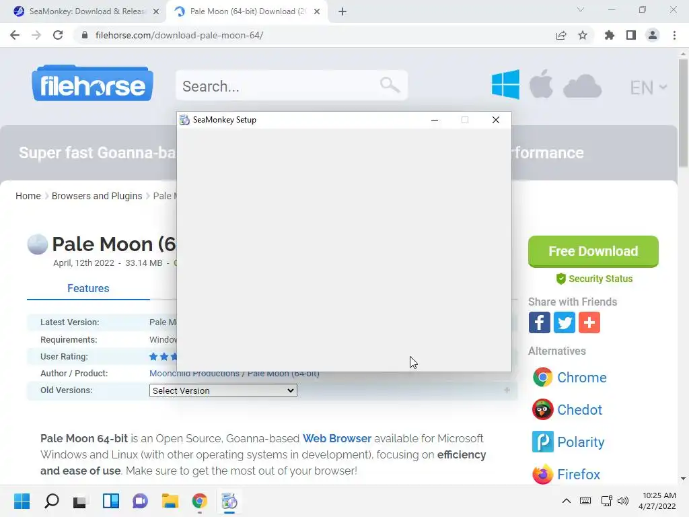Open the Security Status link
689x517 pixels.
[x=594, y=279]
